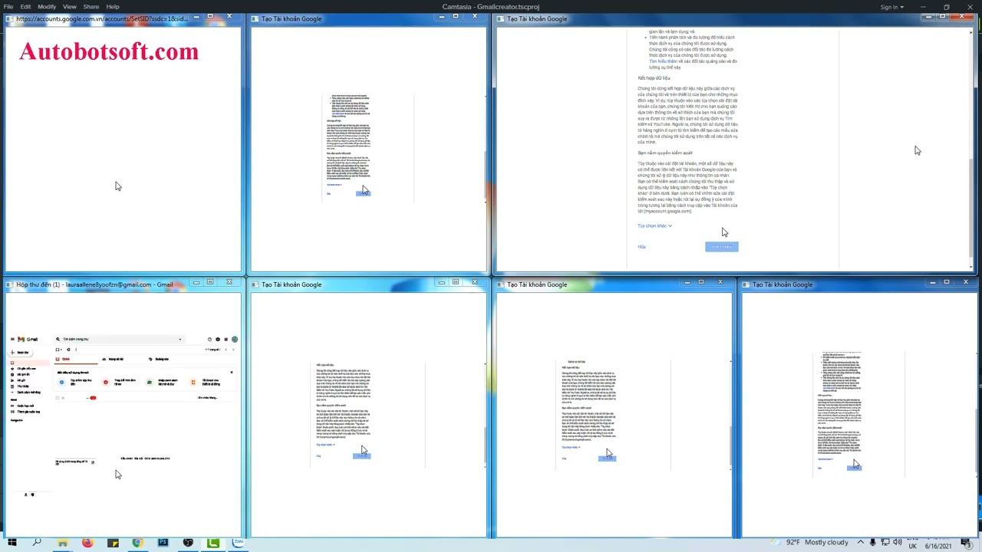Open Google apps grid icon in Gmail

(x=226, y=339)
